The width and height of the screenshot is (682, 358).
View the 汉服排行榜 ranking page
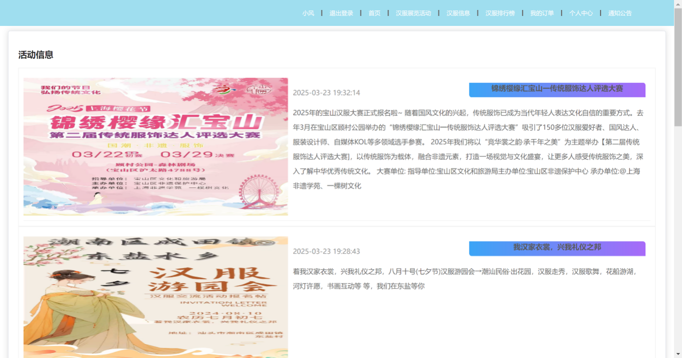click(x=500, y=13)
